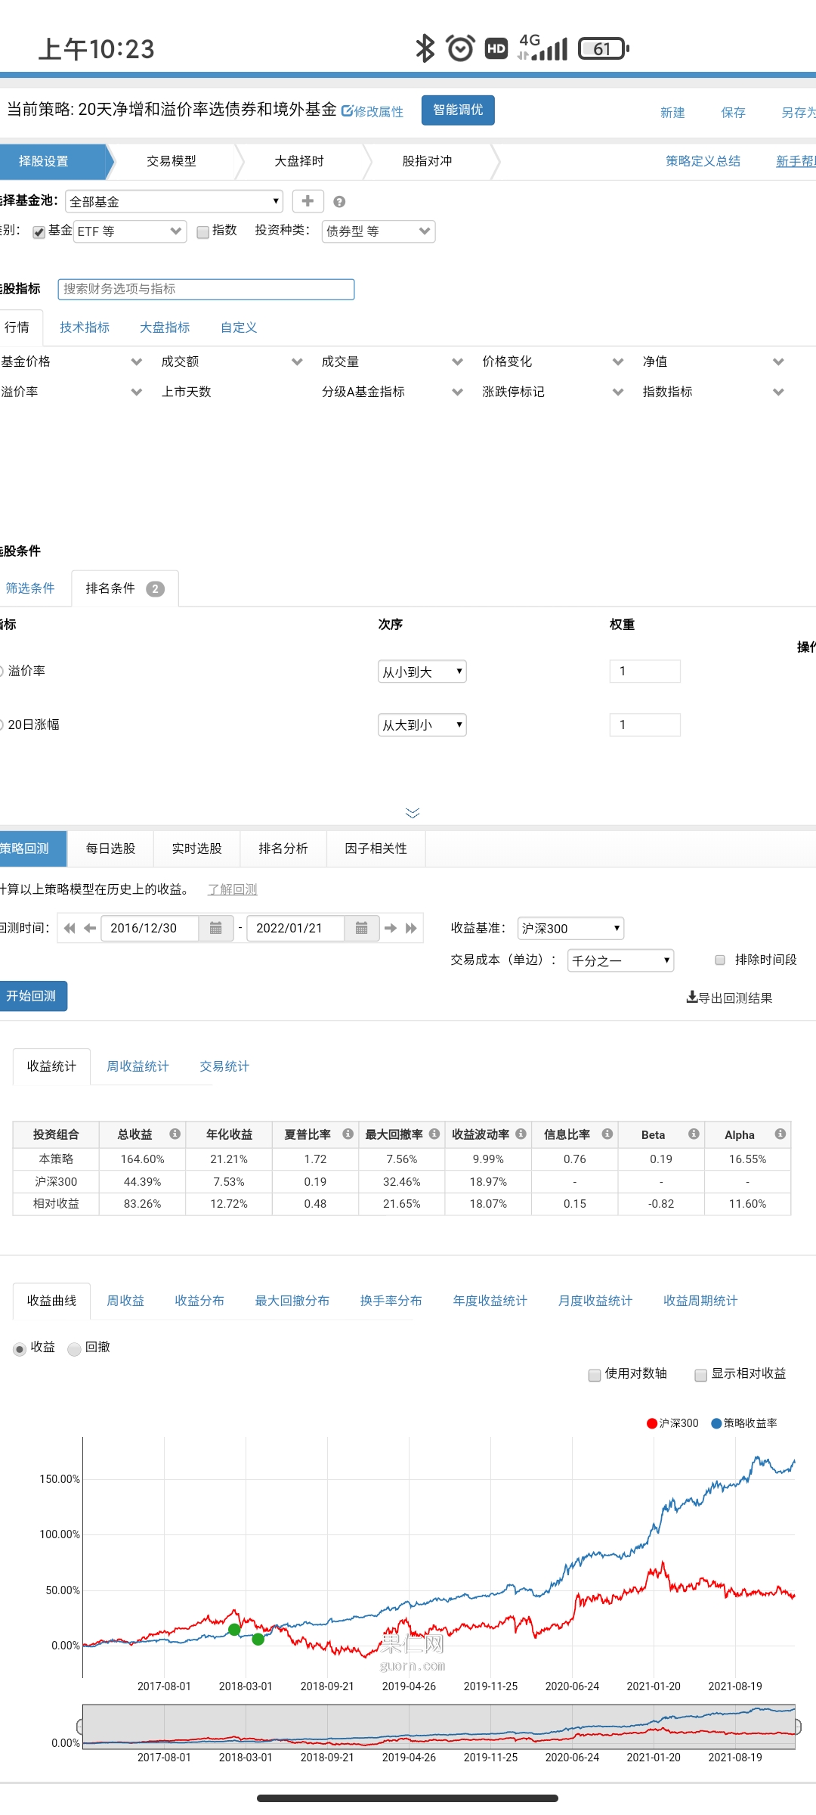Click weight input for 20日涨幅
The image size is (816, 1815).
coord(645,725)
